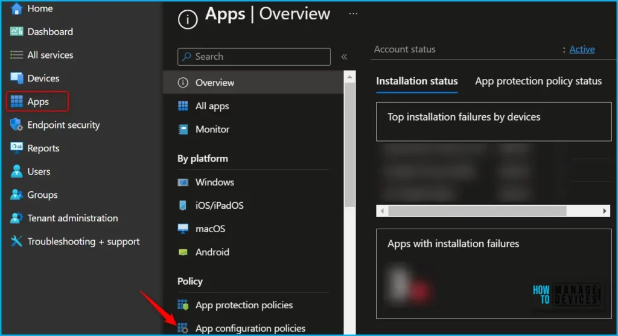Screen dimensions: 618x336
Task: Click the Overview info icon in menu
Action: (183, 82)
